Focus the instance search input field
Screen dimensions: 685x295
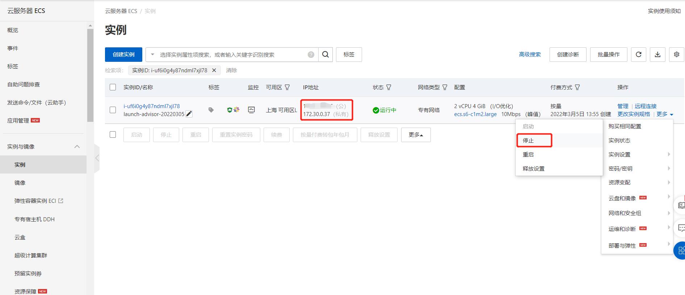click(232, 55)
